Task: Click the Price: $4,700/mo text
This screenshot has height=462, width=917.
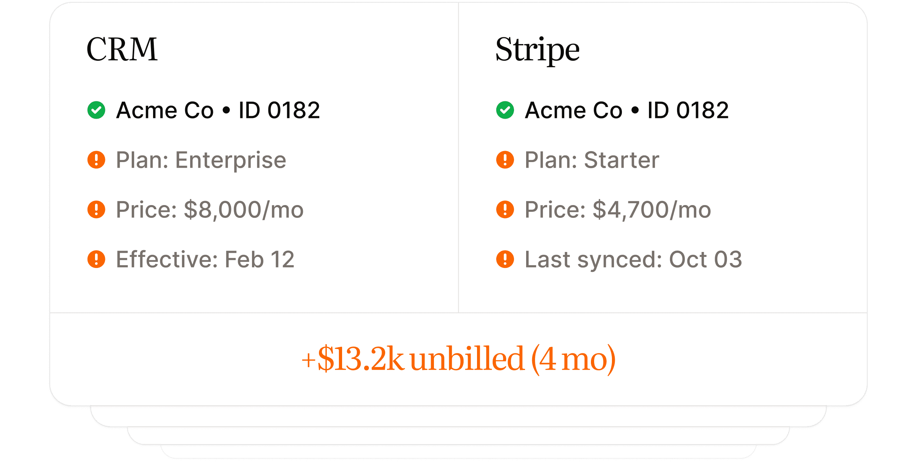Action: click(x=618, y=210)
